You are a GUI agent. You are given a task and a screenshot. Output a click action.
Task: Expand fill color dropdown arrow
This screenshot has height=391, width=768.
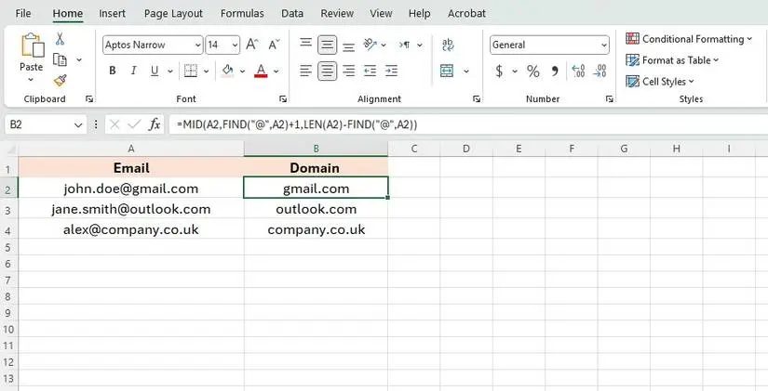[242, 72]
